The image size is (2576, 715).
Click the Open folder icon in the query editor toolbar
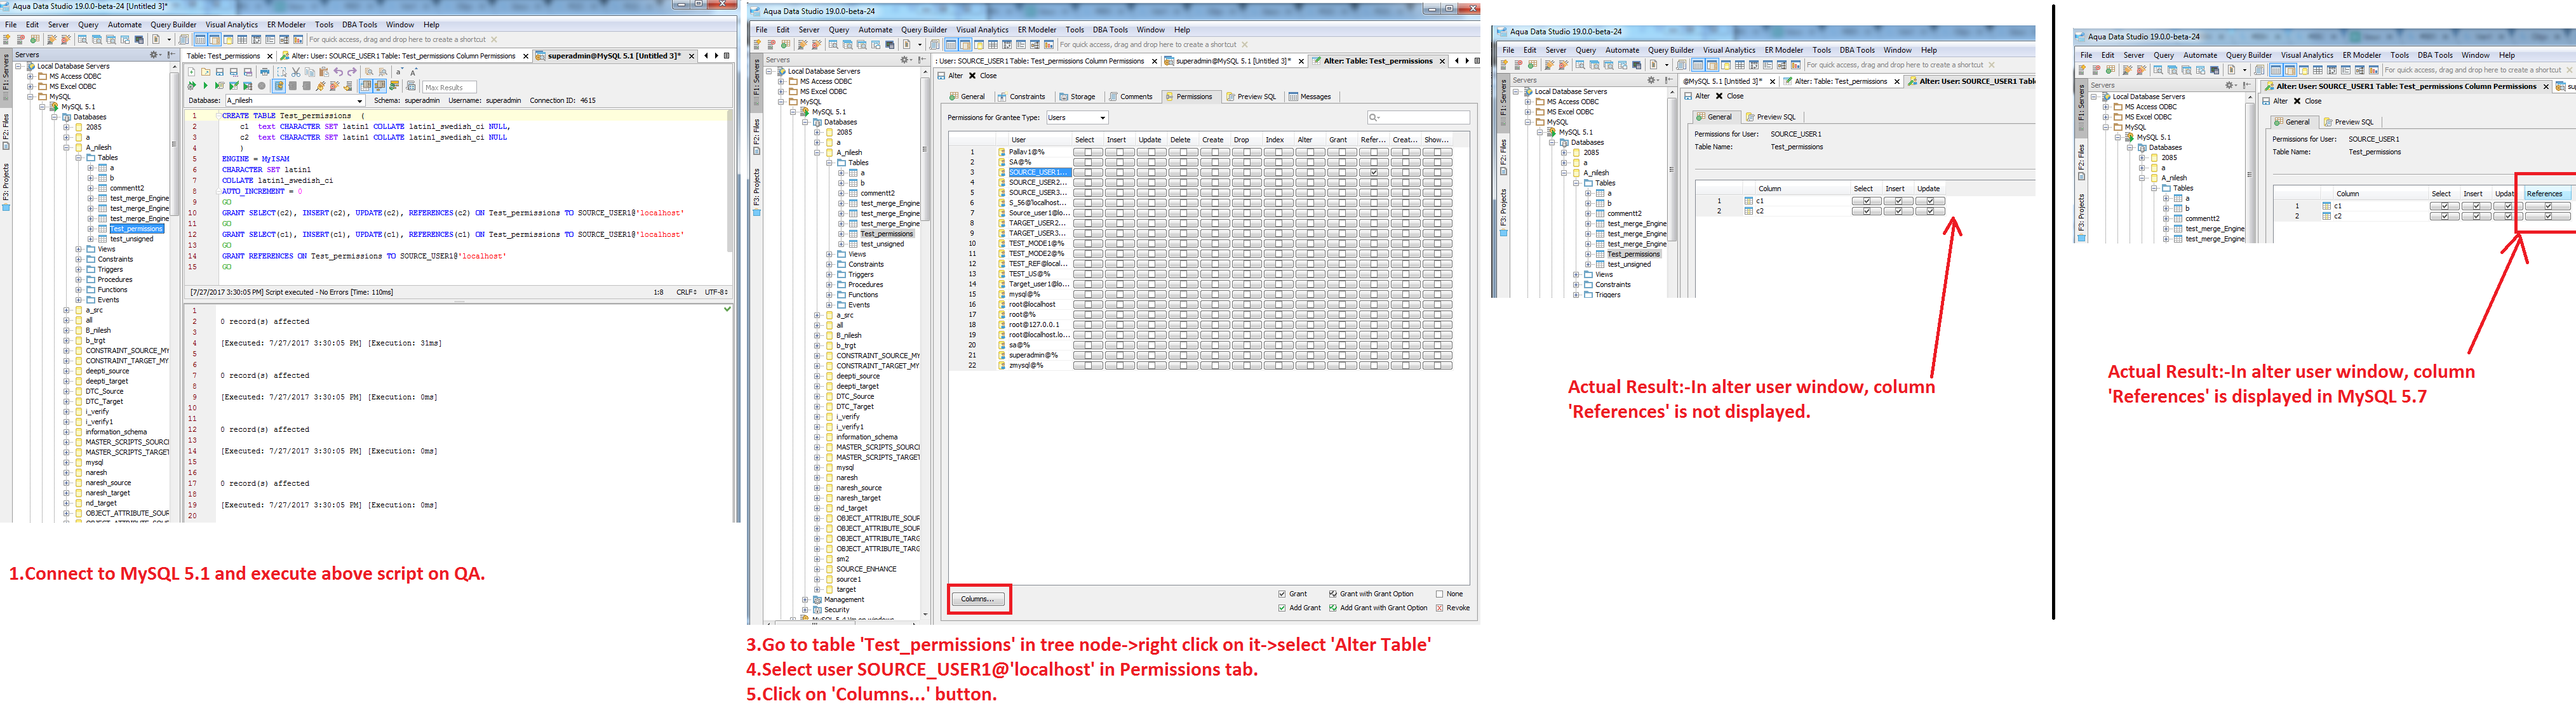[x=206, y=72]
